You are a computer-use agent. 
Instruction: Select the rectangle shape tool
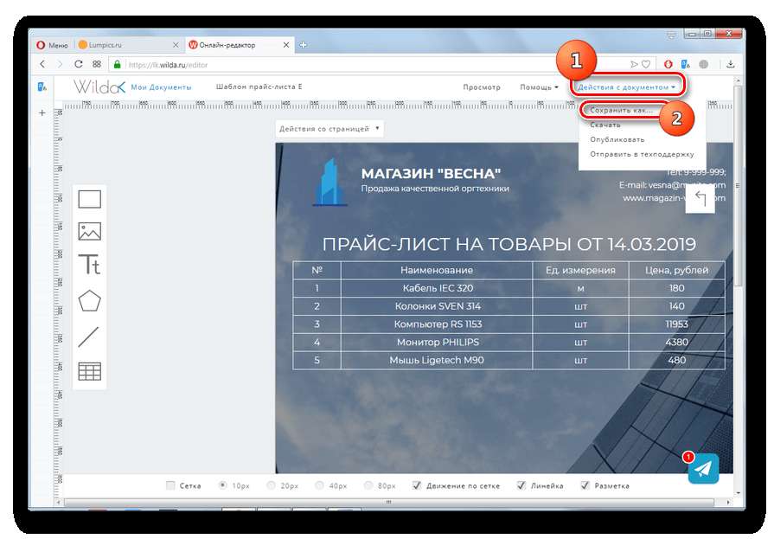[x=90, y=199]
